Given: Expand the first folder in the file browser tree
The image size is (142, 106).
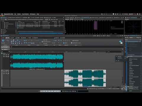Looking at the screenshot, I should coord(3,23).
